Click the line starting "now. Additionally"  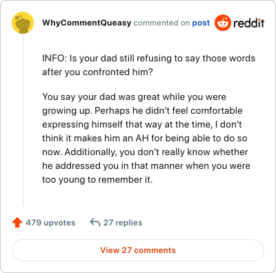[x=145, y=152]
